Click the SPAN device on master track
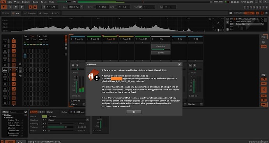269x143 pixels. pyautogui.click(x=161, y=53)
